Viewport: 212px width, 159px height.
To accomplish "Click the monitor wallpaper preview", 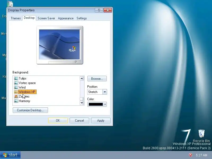I will point(59,44).
